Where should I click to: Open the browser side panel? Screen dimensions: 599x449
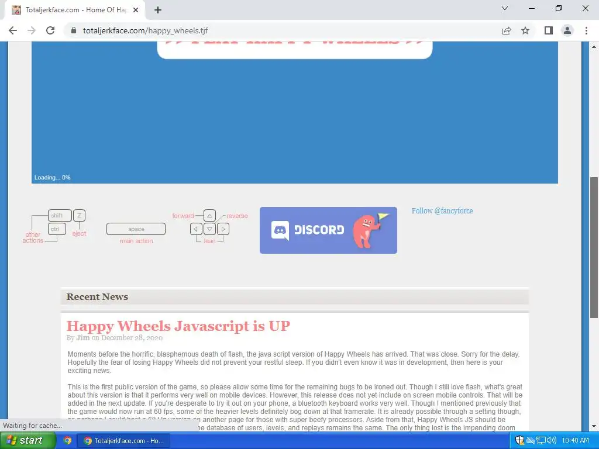549,30
